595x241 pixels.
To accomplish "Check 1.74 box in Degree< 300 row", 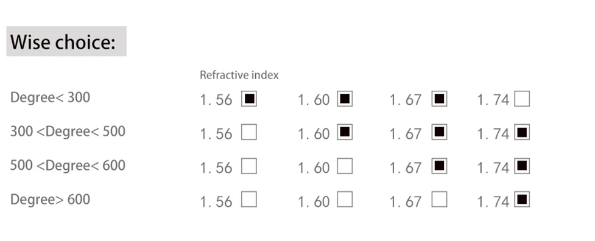I will [522, 99].
